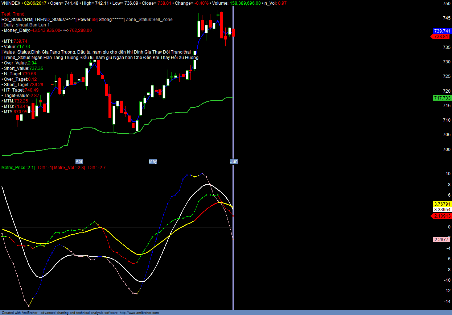Screen dimensions: 452x315
Task: Click the blue 739.741 price axis label
Action: tap(442, 31)
